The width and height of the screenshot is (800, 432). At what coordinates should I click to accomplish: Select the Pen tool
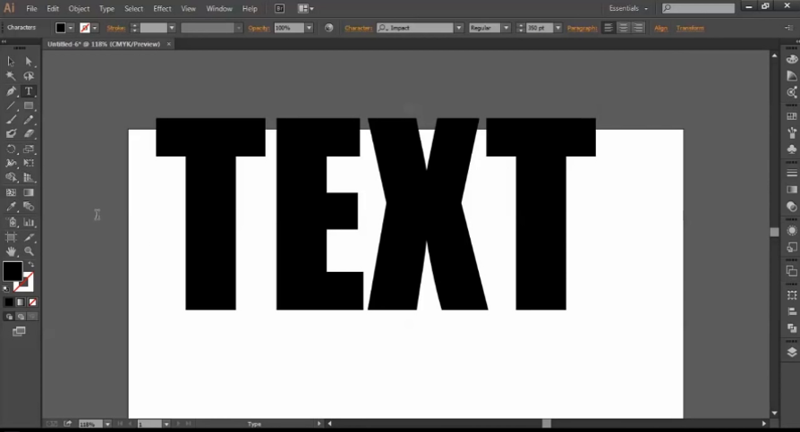pyautogui.click(x=11, y=91)
